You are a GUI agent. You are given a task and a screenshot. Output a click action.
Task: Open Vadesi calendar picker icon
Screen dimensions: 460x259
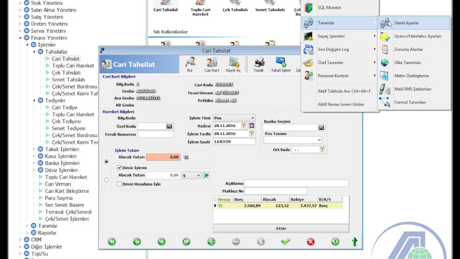click(244, 126)
